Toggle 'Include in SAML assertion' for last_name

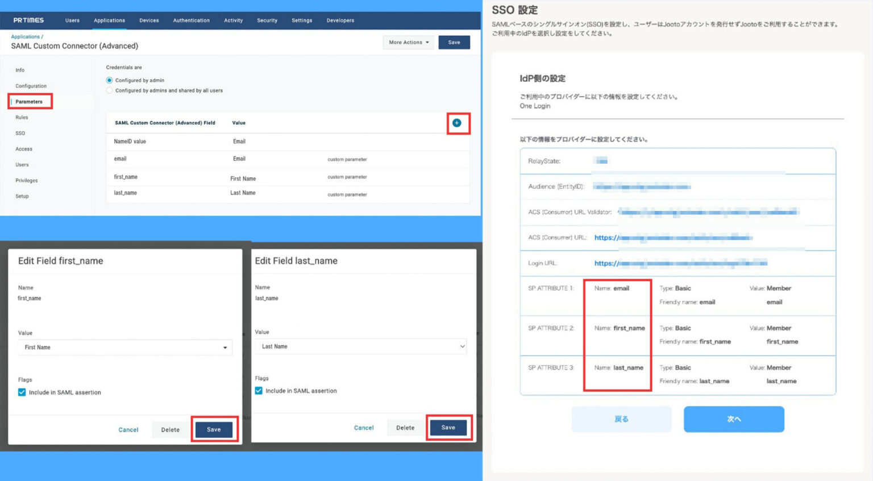259,391
